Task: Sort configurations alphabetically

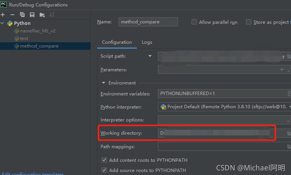Action: (x=52, y=15)
